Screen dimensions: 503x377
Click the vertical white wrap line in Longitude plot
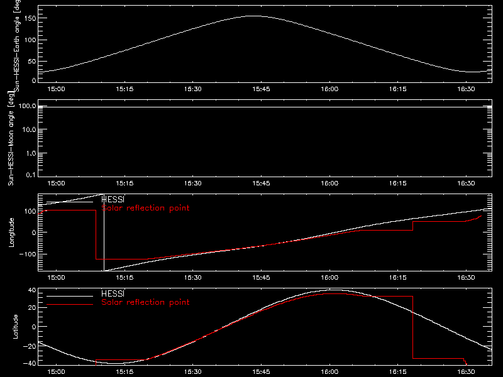[x=104, y=232]
